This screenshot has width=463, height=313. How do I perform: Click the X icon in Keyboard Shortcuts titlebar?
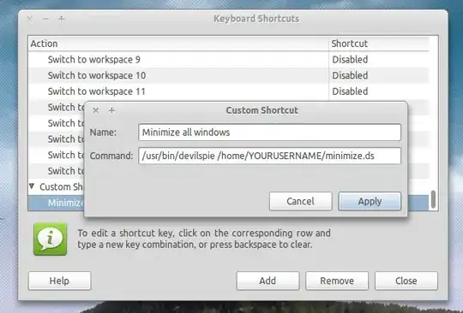click(x=29, y=19)
